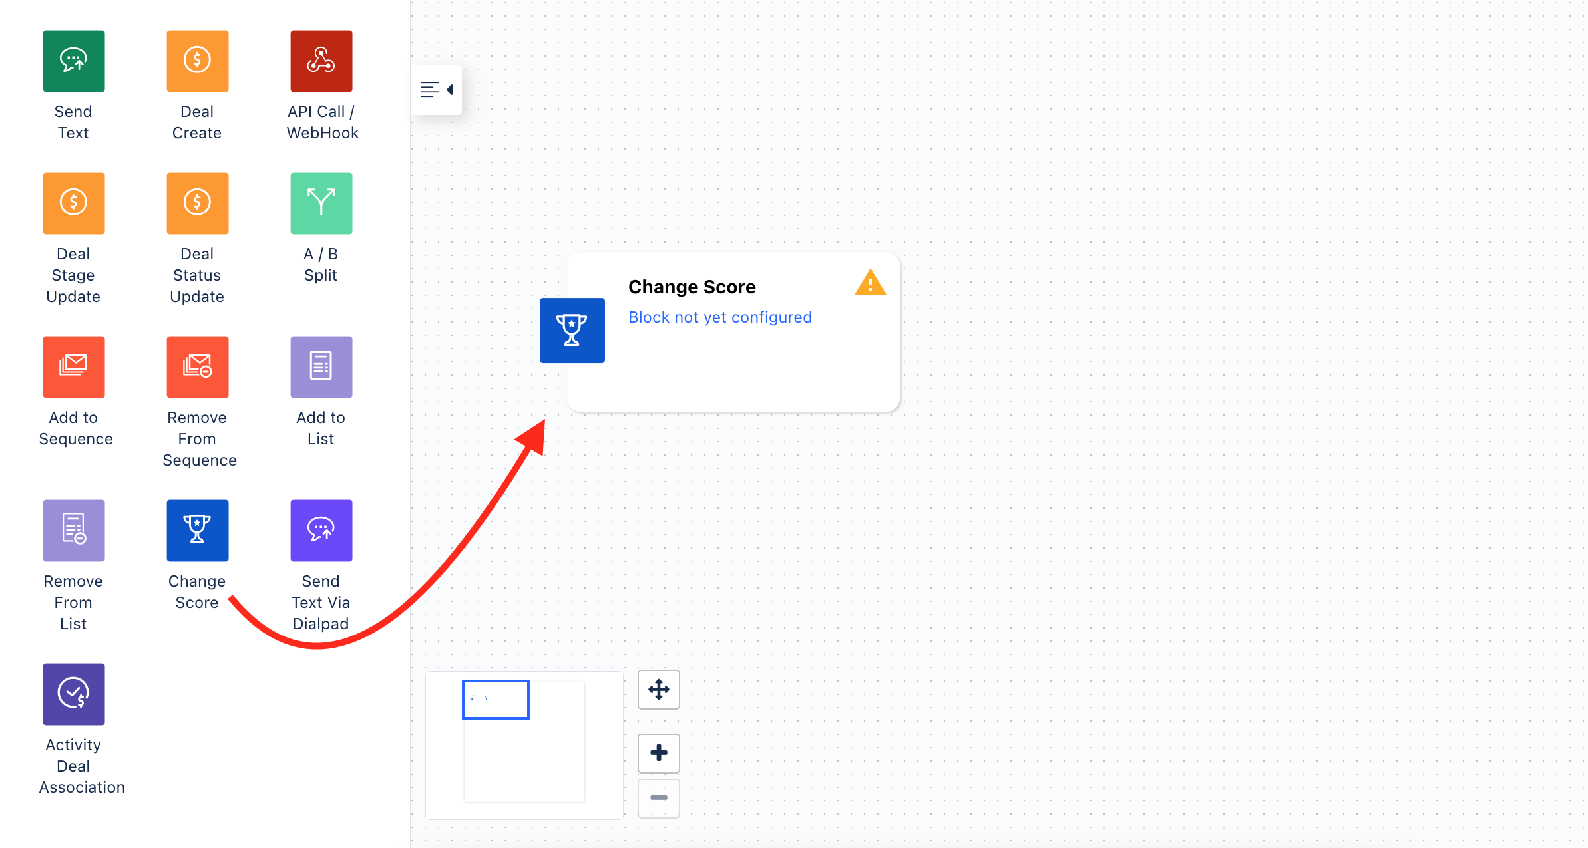The image size is (1588, 848).
Task: Click the warning triangle on Change Score
Action: tap(870, 282)
